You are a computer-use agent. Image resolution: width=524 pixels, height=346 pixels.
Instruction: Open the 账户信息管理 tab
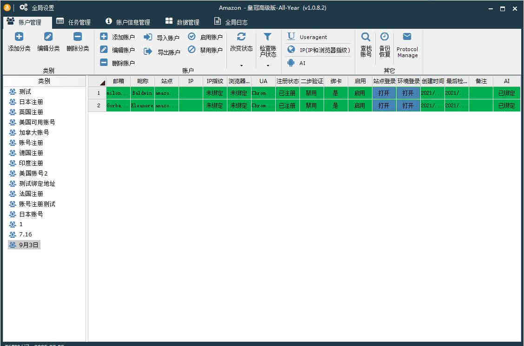click(128, 22)
